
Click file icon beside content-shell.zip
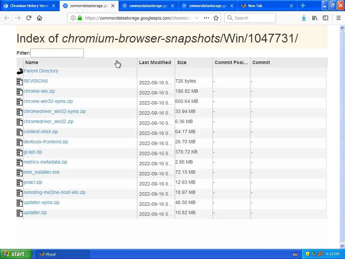19,132
